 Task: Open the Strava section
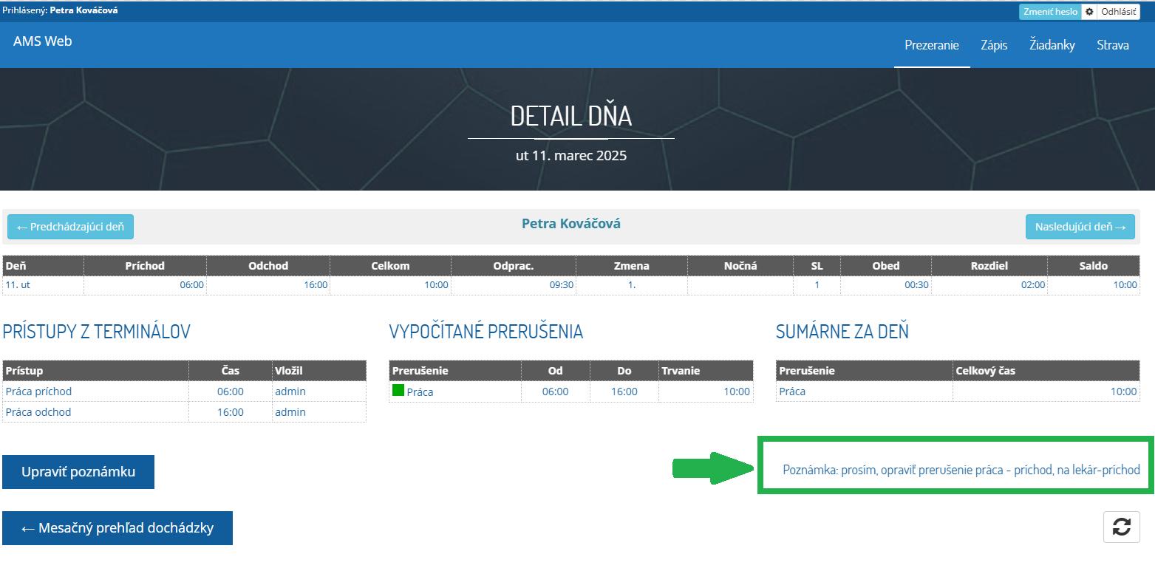[1113, 45]
